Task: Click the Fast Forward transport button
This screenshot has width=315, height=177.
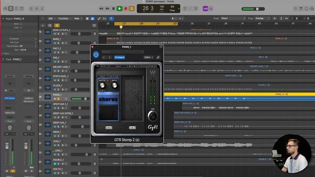Action: tap(107, 9)
